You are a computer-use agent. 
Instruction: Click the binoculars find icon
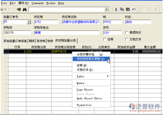25,9
